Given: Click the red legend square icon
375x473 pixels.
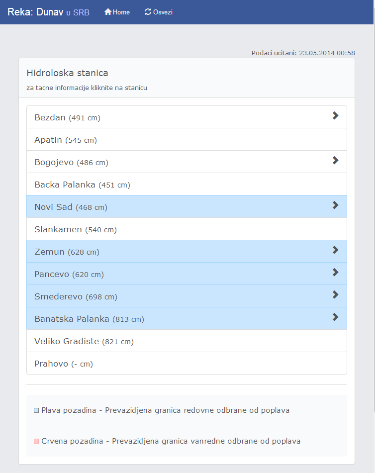Looking at the screenshot, I should pos(36,441).
